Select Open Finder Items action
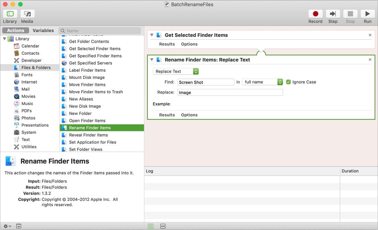Viewport: 378px width, 230px height. click(x=102, y=121)
